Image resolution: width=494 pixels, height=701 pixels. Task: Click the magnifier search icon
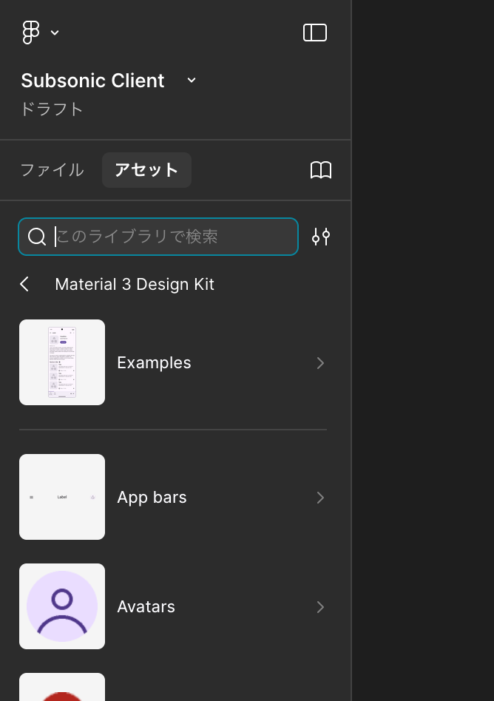(x=37, y=237)
